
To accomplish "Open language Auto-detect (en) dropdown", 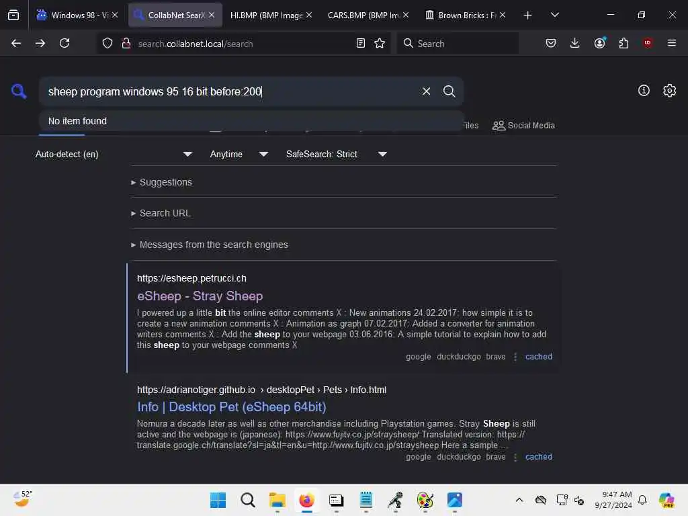I will coord(114,155).
